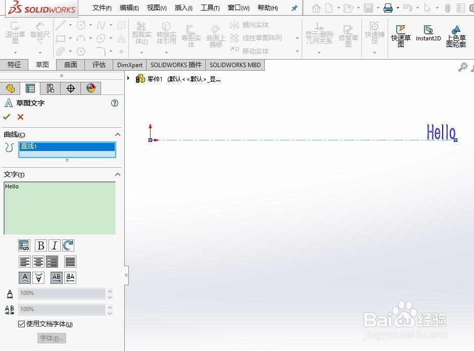Image resolution: width=474 pixels, height=351 pixels.
Task: Switch to SOLIDWORKS MBD tab
Action: pyautogui.click(x=235, y=65)
